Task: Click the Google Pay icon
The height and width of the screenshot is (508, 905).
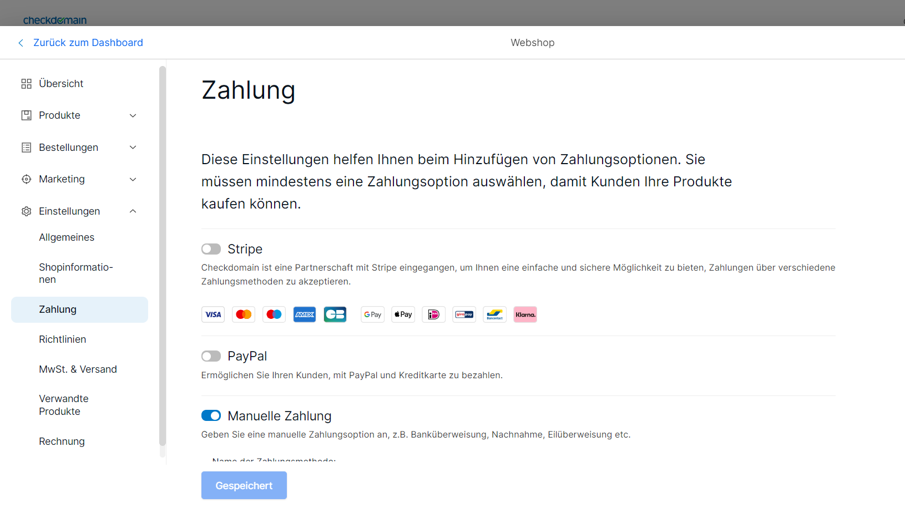Action: click(372, 314)
